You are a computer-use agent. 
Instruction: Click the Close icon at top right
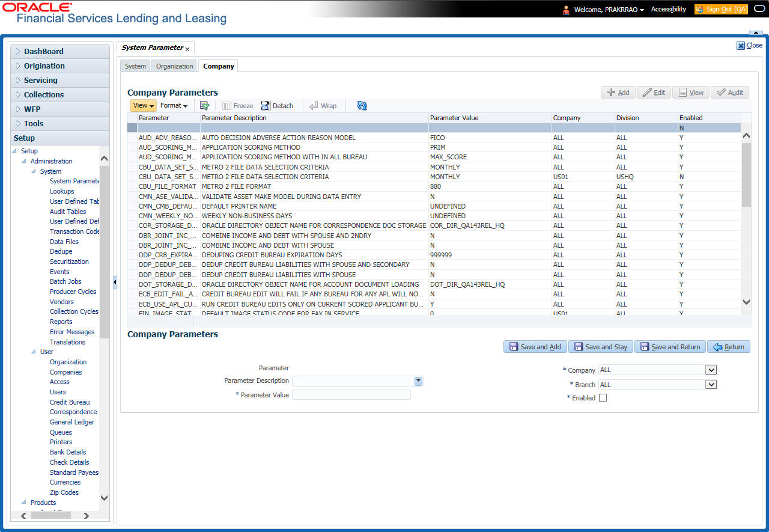(741, 45)
